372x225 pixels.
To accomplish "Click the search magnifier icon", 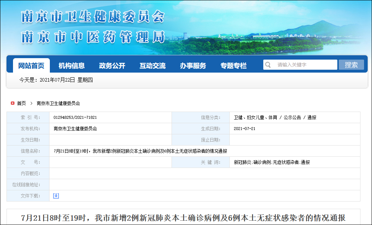I will (x=268, y=65).
